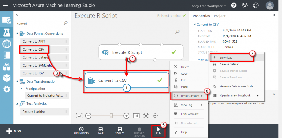Select the Convert to TSV module
282x138 pixels.
coord(45,73)
